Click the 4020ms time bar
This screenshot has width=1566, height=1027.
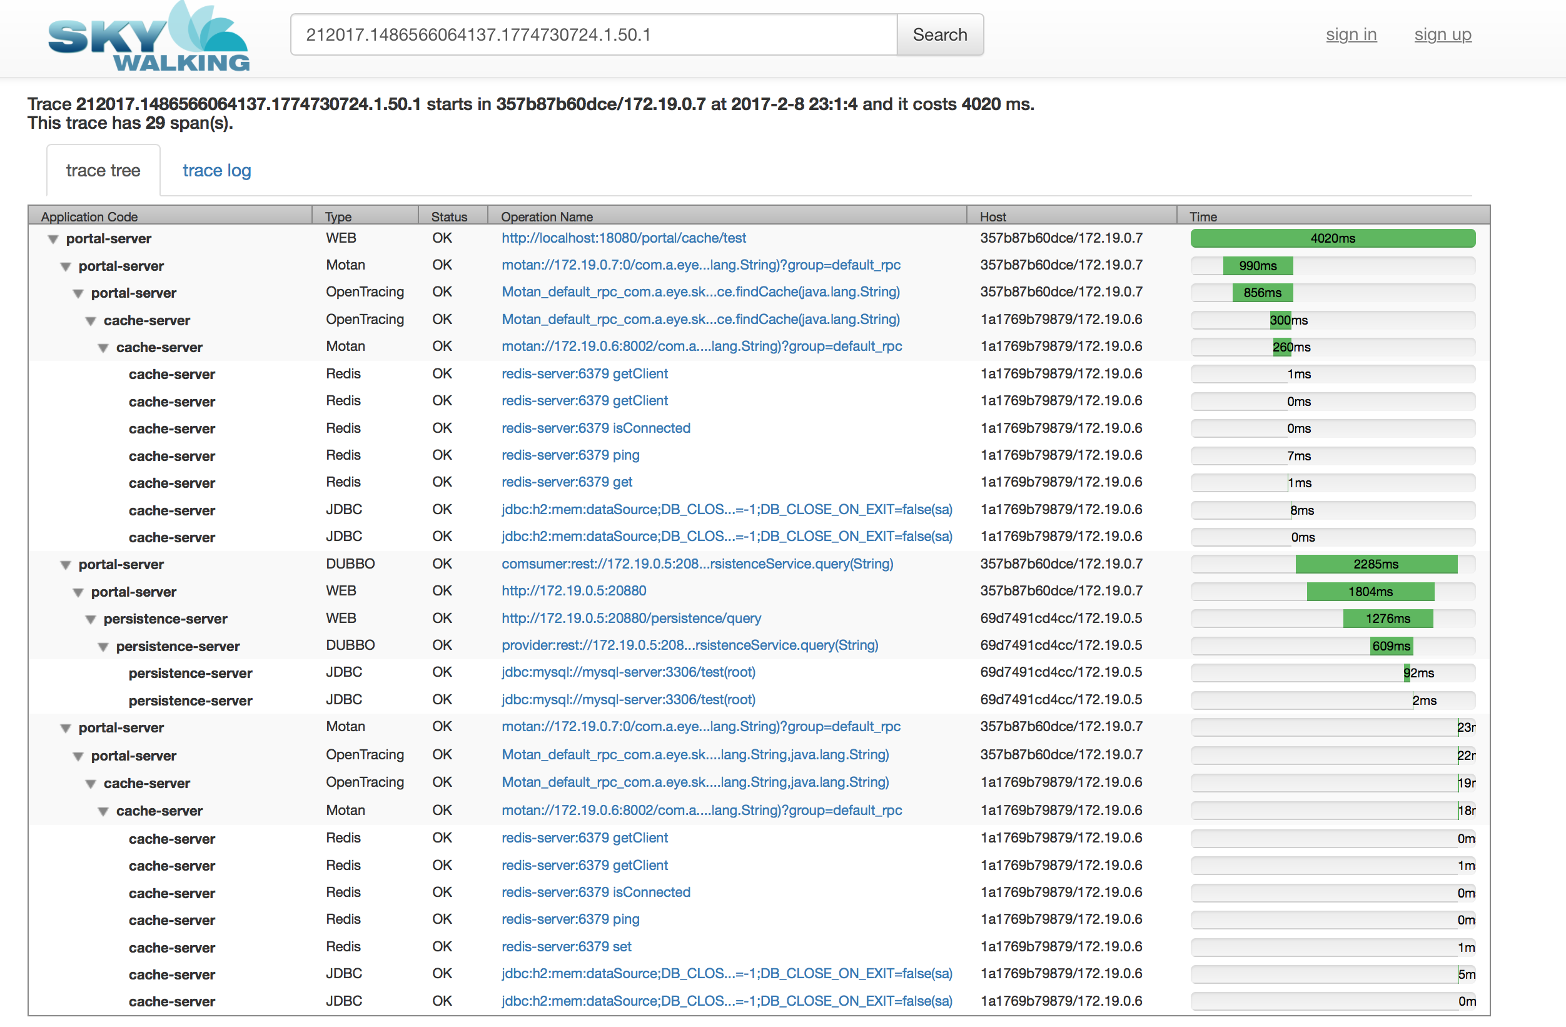tap(1333, 239)
